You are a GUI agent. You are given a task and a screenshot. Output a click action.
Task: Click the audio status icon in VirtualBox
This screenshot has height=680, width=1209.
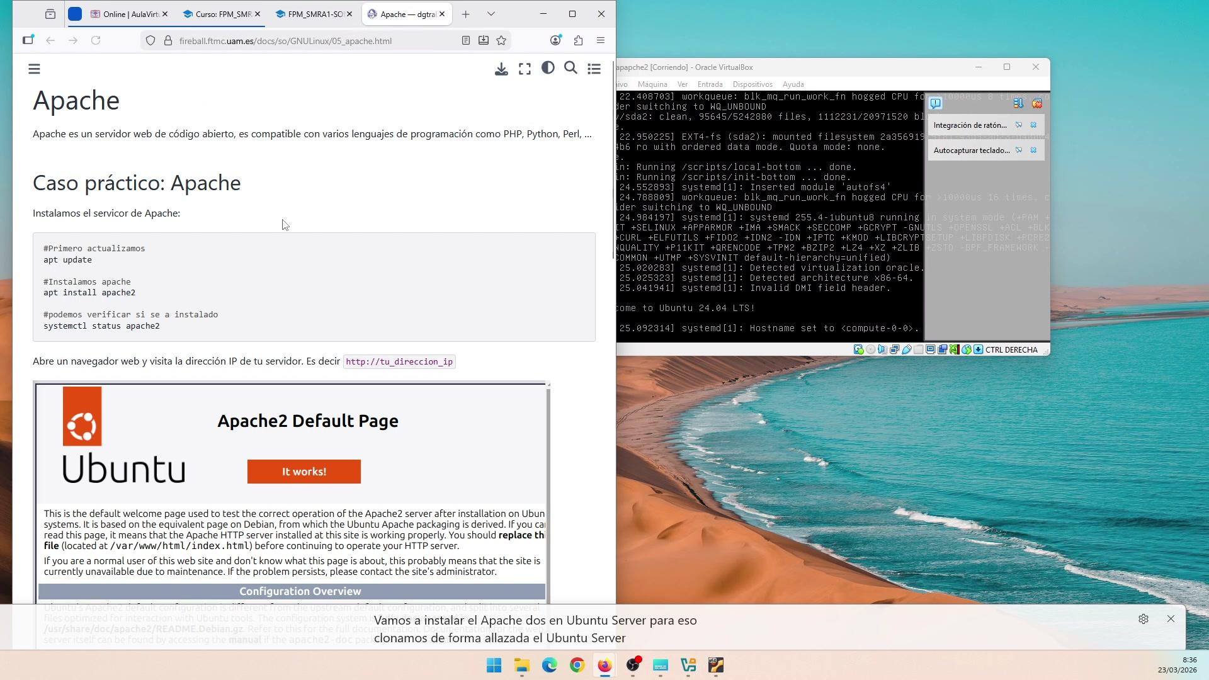pos(882,349)
